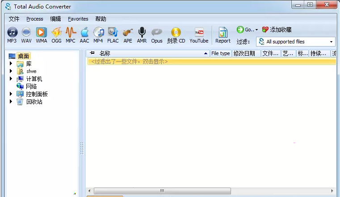The width and height of the screenshot is (340, 197).
Task: Expand the 回收站 tree node
Action: coord(11,102)
